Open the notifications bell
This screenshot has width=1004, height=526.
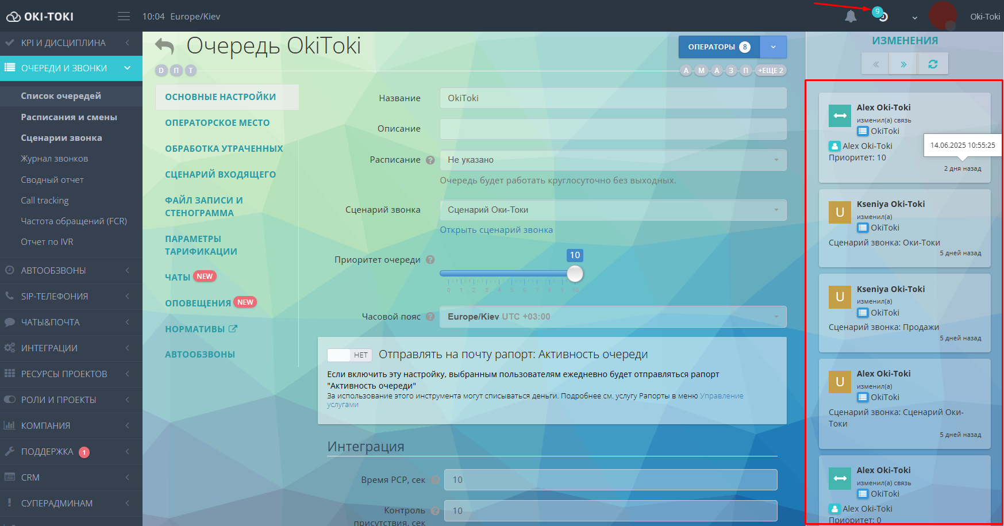pos(851,17)
